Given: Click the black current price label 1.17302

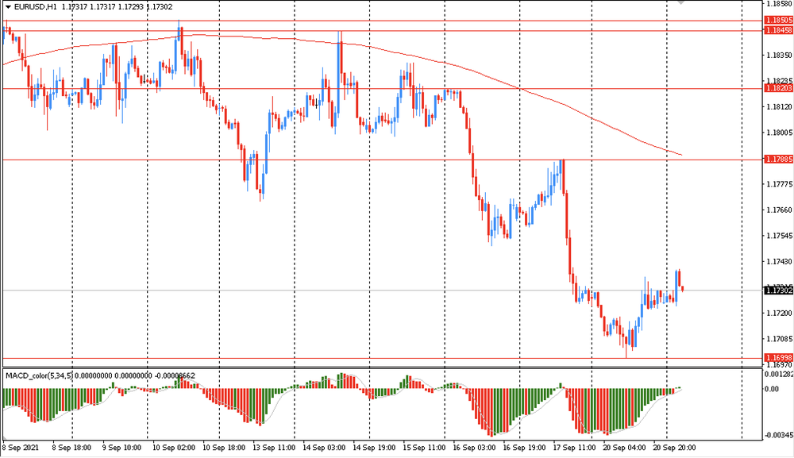Looking at the screenshot, I should coord(779,290).
